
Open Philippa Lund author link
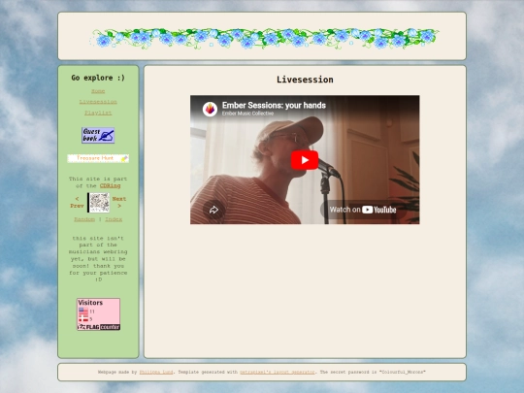coord(156,372)
